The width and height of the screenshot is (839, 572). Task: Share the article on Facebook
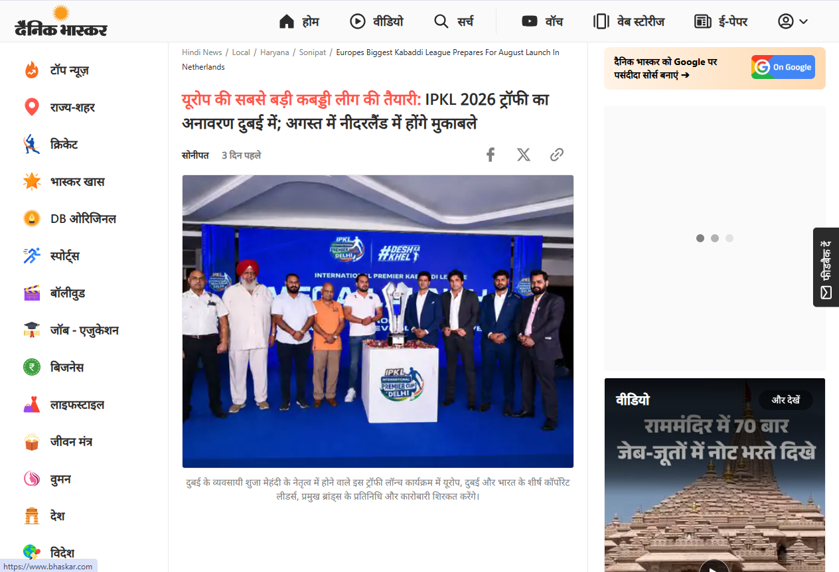(x=491, y=155)
